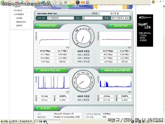
Task: Select the 0.19% ping loss value
Action: coord(63,100)
